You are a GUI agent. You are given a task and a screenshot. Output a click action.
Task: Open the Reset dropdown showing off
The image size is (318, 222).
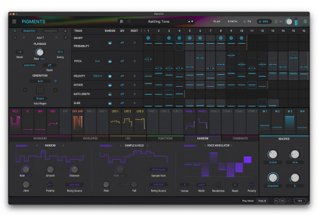[49, 65]
